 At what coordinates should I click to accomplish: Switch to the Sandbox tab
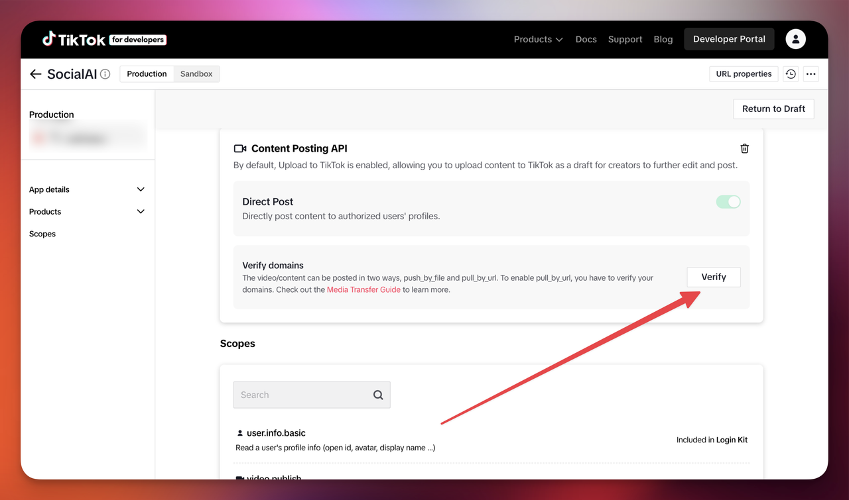pos(196,74)
